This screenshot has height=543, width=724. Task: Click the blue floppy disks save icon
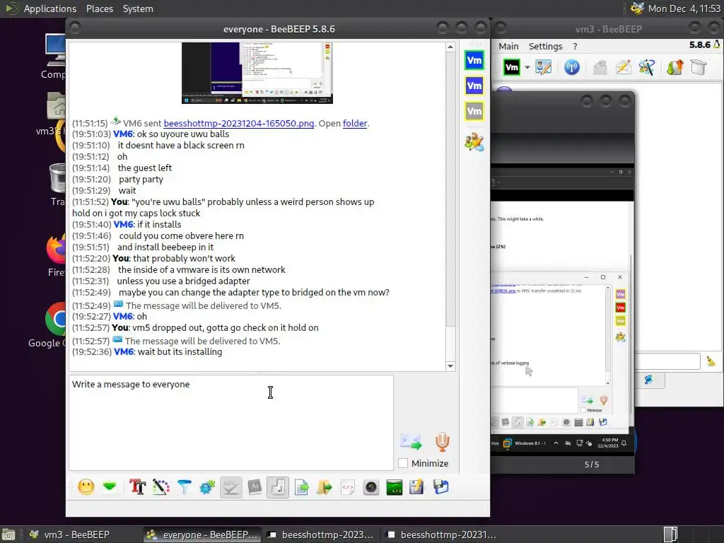pyautogui.click(x=441, y=487)
